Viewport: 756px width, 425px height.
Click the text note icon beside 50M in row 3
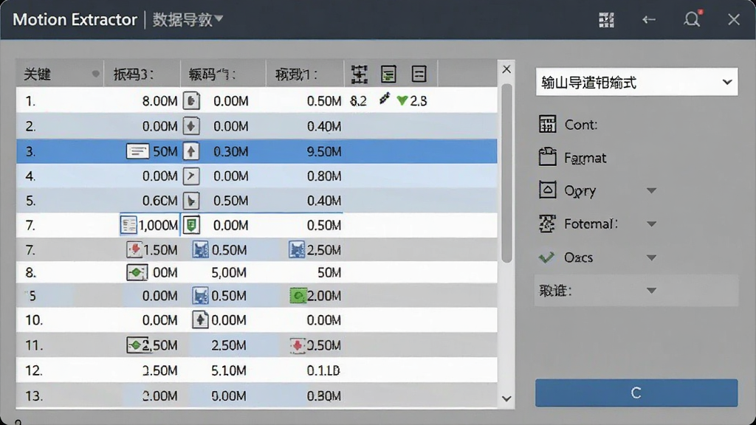pos(137,151)
